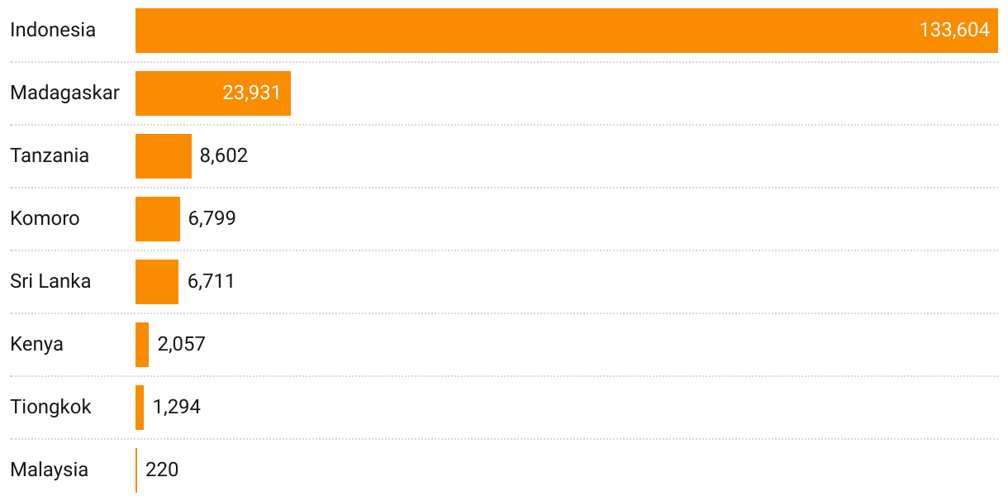Click the Tanzania orange bar
This screenshot has height=501, width=1008.
[164, 156]
